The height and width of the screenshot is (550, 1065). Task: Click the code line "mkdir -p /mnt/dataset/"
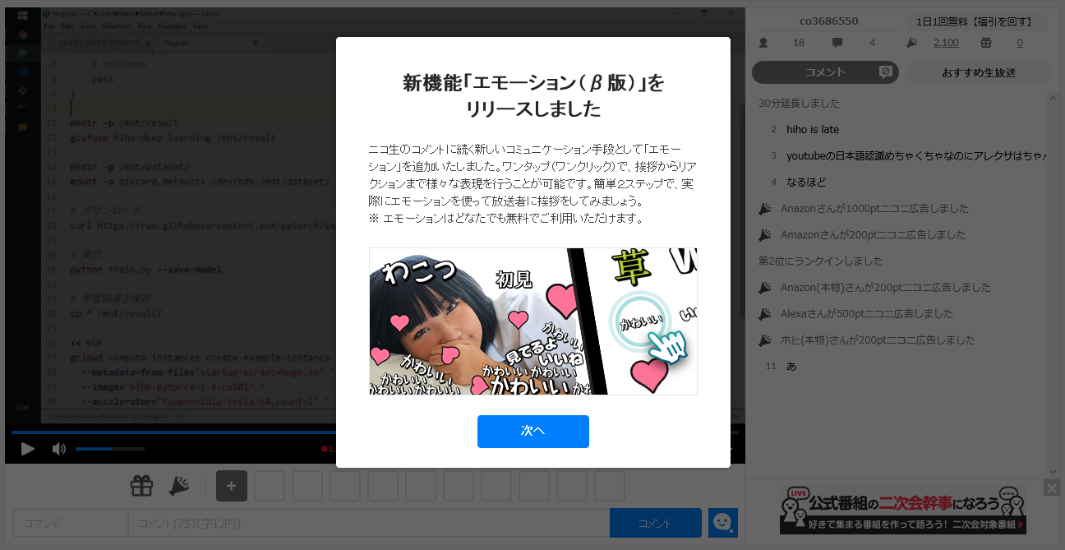coord(129,167)
